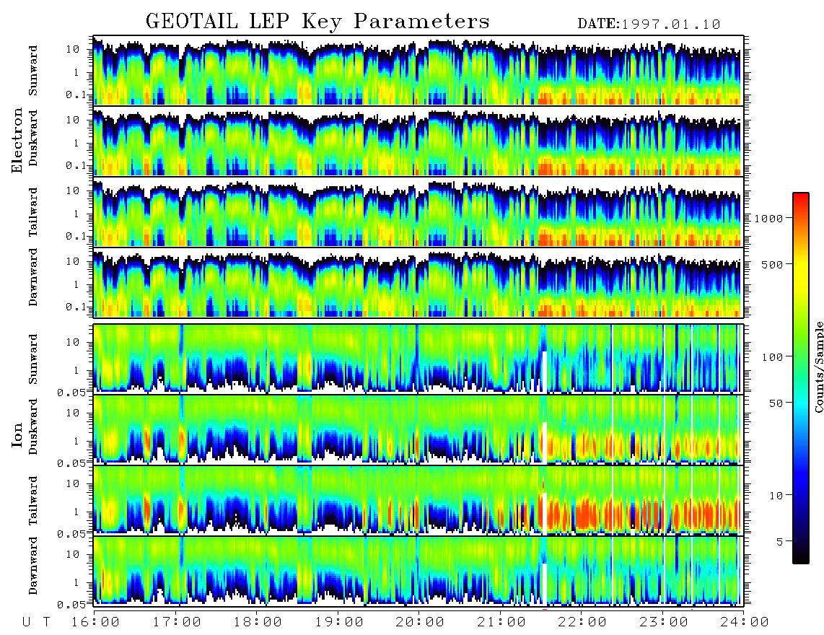Image resolution: width=824 pixels, height=635 pixels.
Task: Pick the Ion "Duskward" panel label
Action: (34, 426)
